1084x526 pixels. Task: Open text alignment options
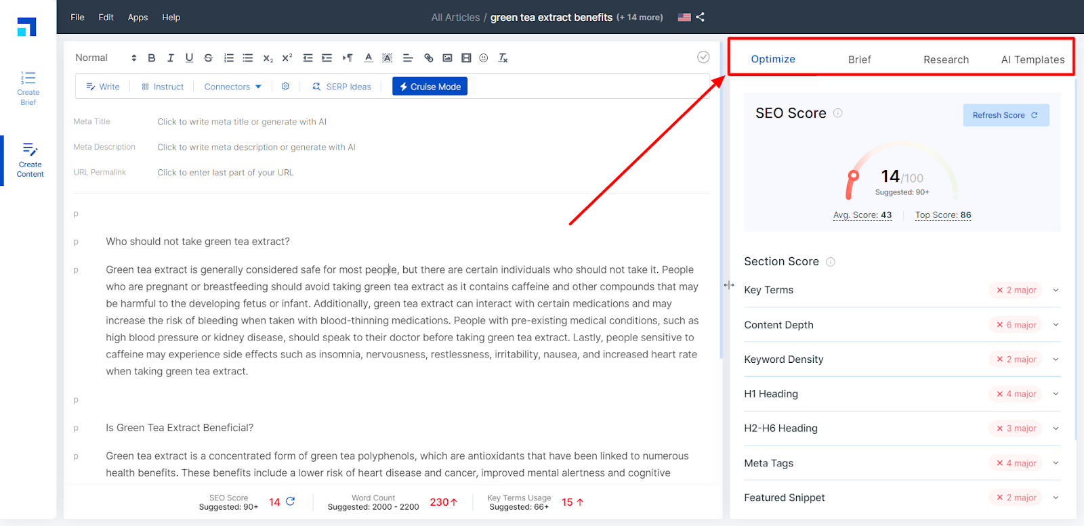tap(408, 58)
